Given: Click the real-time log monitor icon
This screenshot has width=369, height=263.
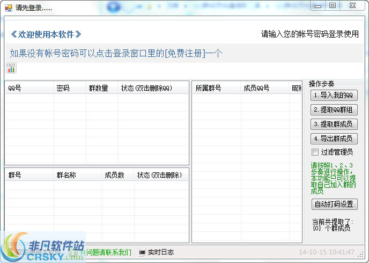Looking at the screenshot, I should click(x=142, y=252).
